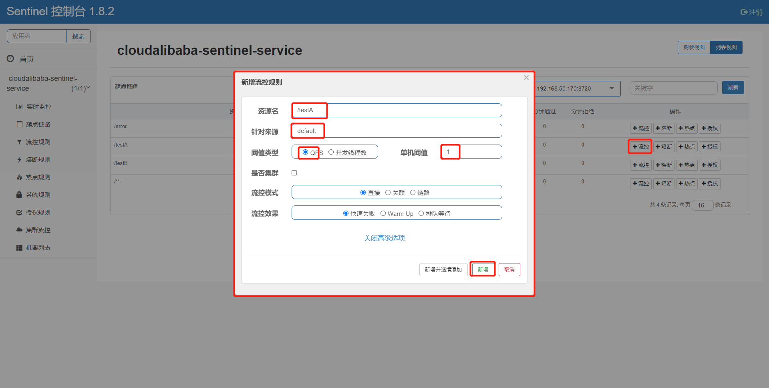769x388 pixels.
Task: Open 热点规则 hotspot rules
Action: (38, 177)
